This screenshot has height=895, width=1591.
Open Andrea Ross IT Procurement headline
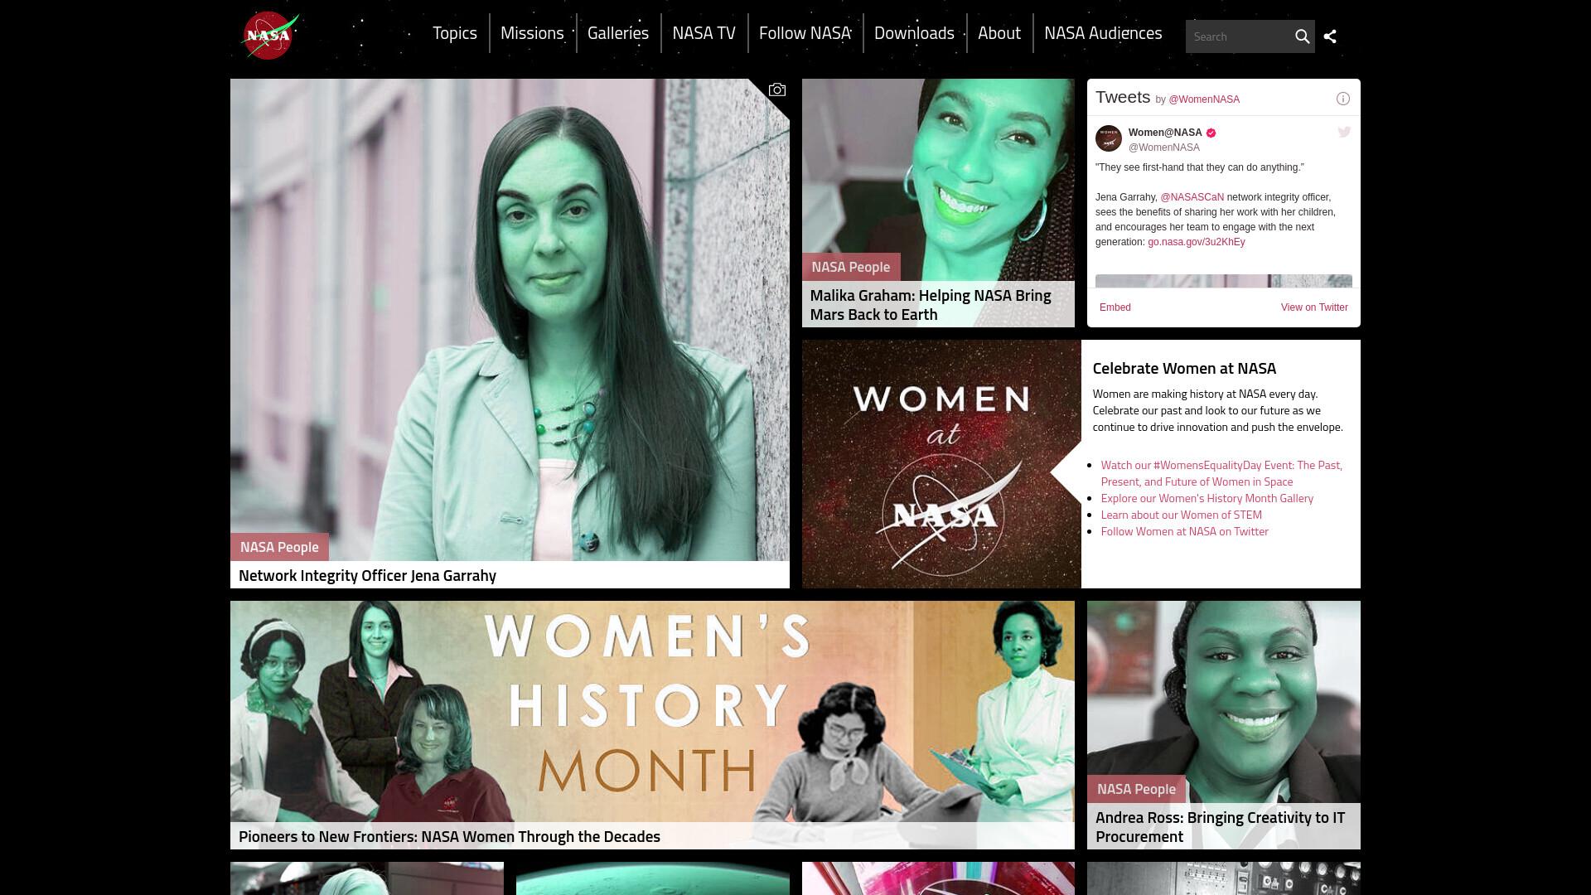point(1220,827)
